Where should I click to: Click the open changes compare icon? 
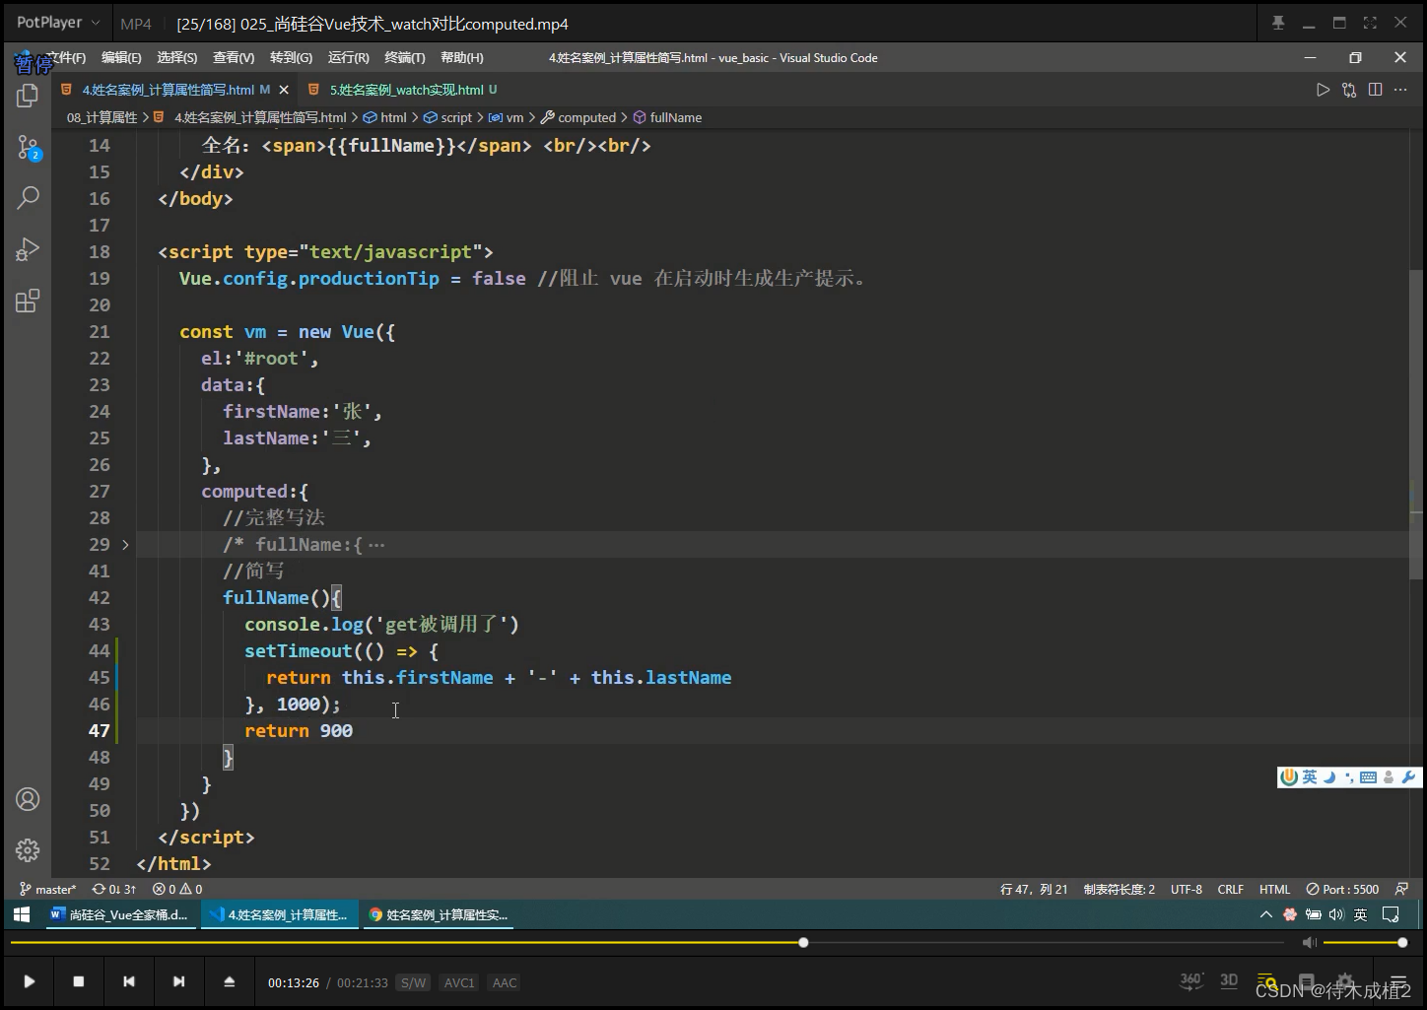coord(1349,90)
